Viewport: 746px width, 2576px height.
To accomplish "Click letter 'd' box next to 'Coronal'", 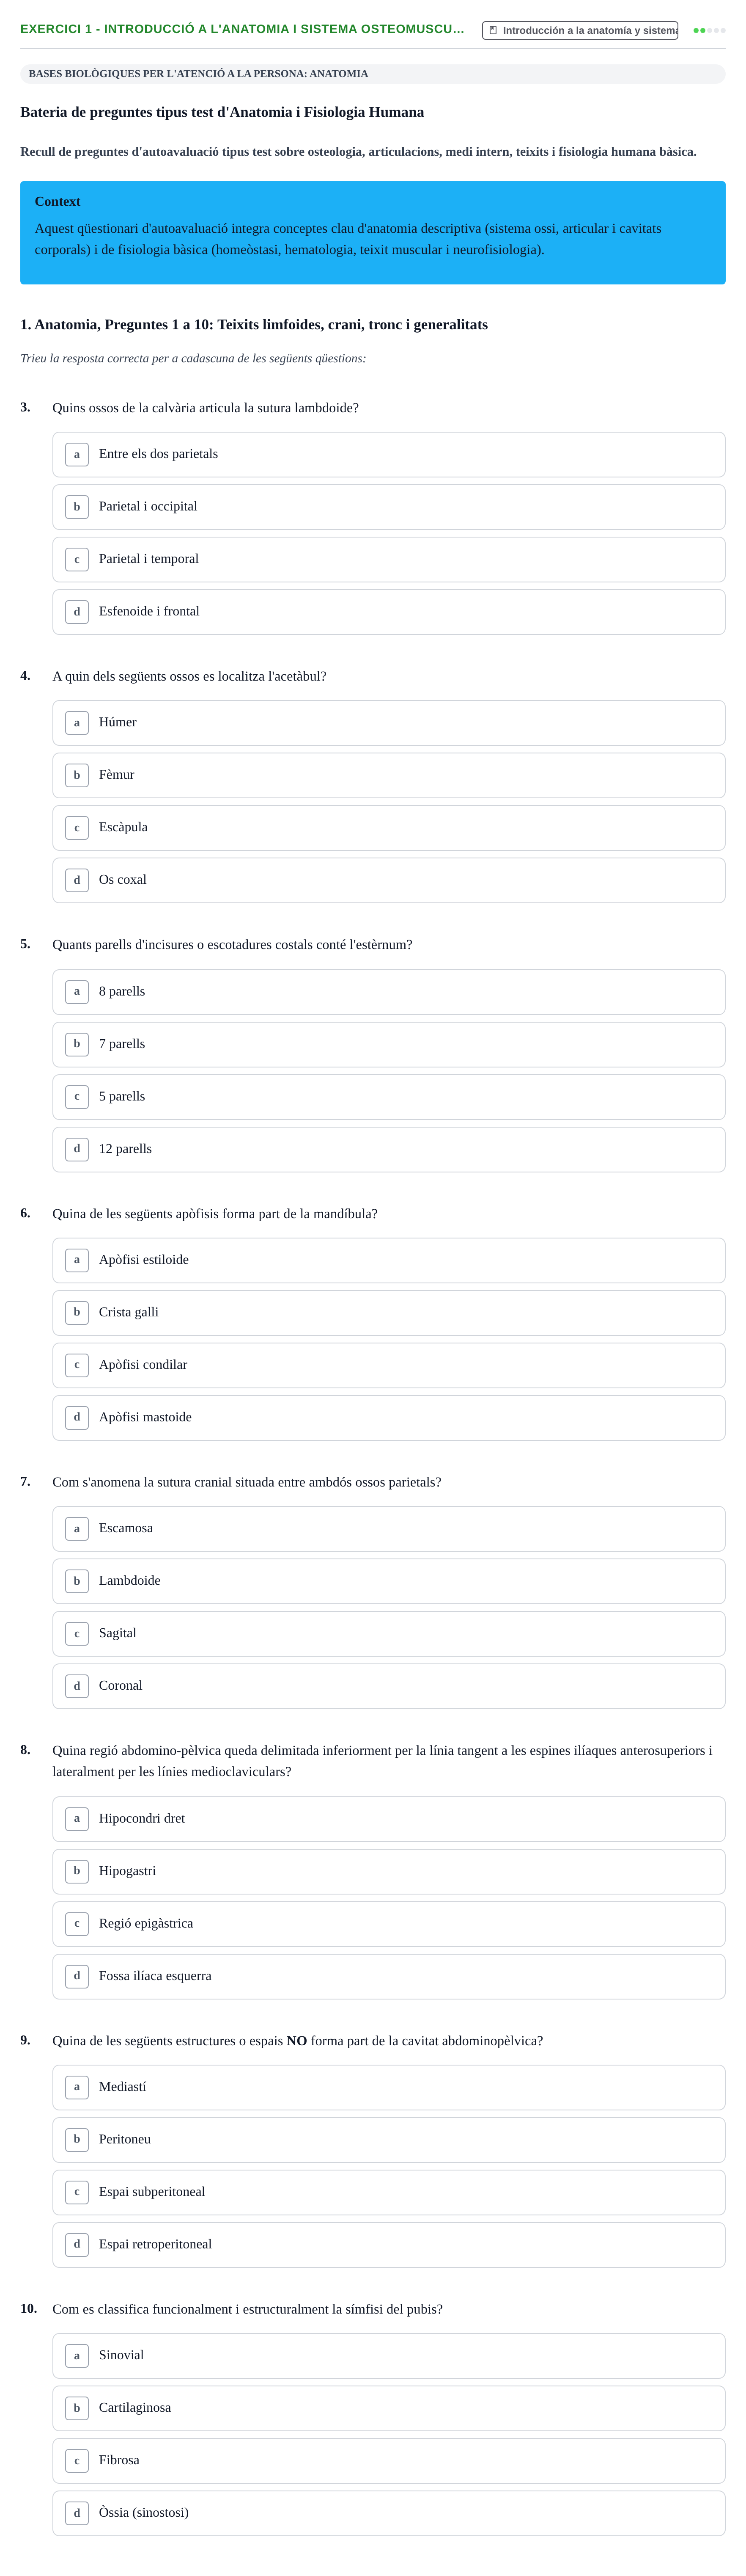I will 77,1686.
